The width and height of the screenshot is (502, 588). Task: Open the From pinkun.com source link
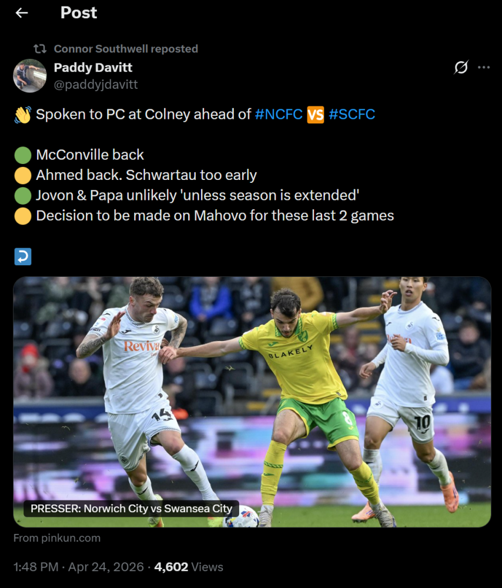coord(57,538)
